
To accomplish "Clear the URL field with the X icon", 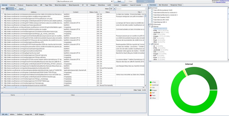I will pyautogui.click(x=112, y=1).
